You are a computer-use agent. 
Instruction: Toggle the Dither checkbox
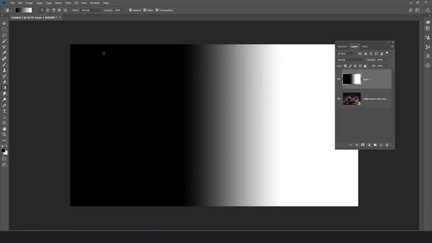point(144,10)
